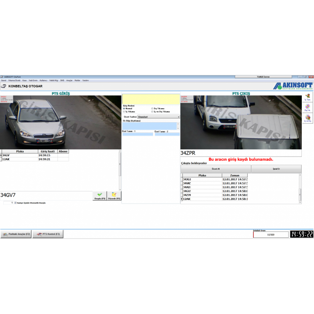Viewport: 314px width, 314px height.
Task: Select the İç Yıkama radio button
Action: pos(124,112)
